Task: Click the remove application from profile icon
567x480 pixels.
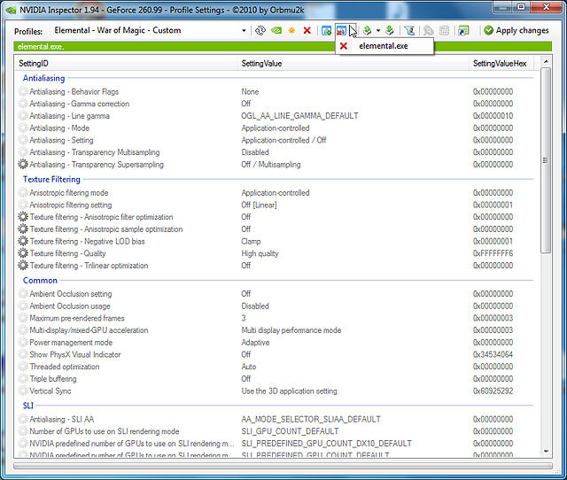Action: (341, 31)
